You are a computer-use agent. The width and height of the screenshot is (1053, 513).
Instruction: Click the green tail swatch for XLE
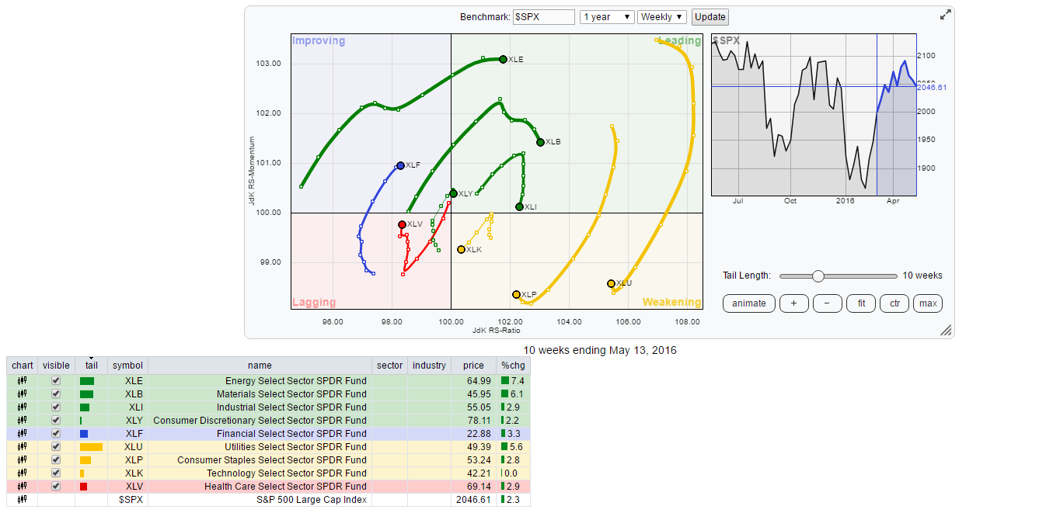pos(87,381)
